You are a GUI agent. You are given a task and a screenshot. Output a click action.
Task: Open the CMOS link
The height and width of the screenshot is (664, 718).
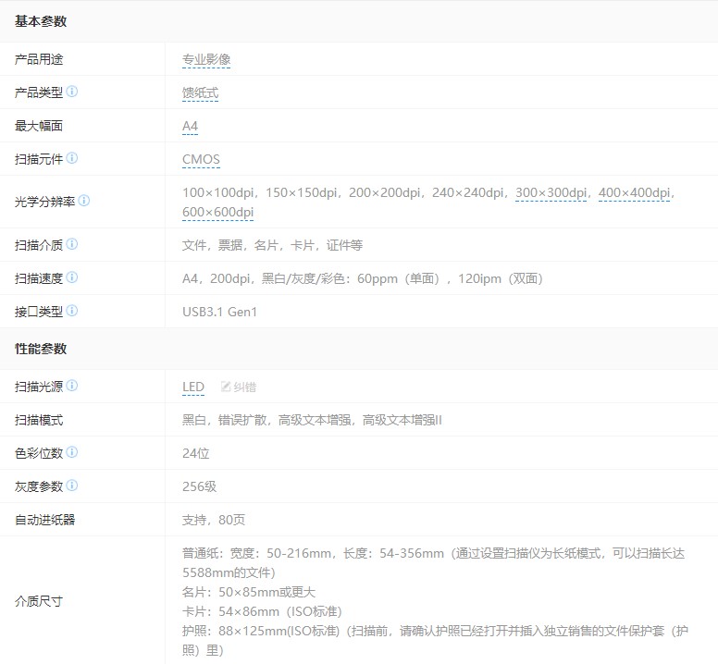click(x=201, y=160)
